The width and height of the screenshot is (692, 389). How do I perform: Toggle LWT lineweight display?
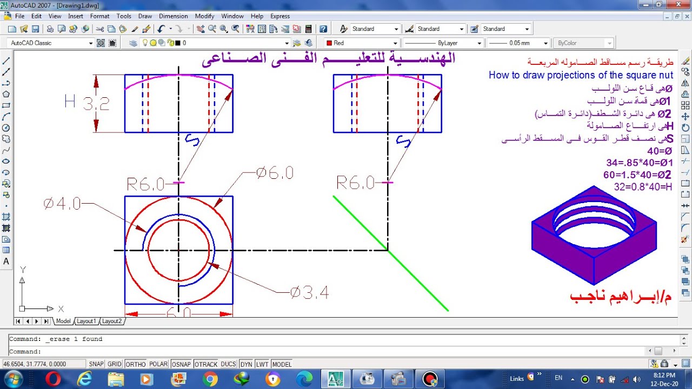pyautogui.click(x=262, y=364)
